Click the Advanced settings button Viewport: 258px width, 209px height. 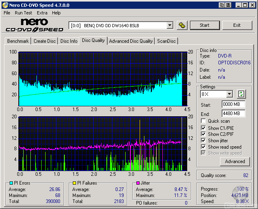pos(235,161)
